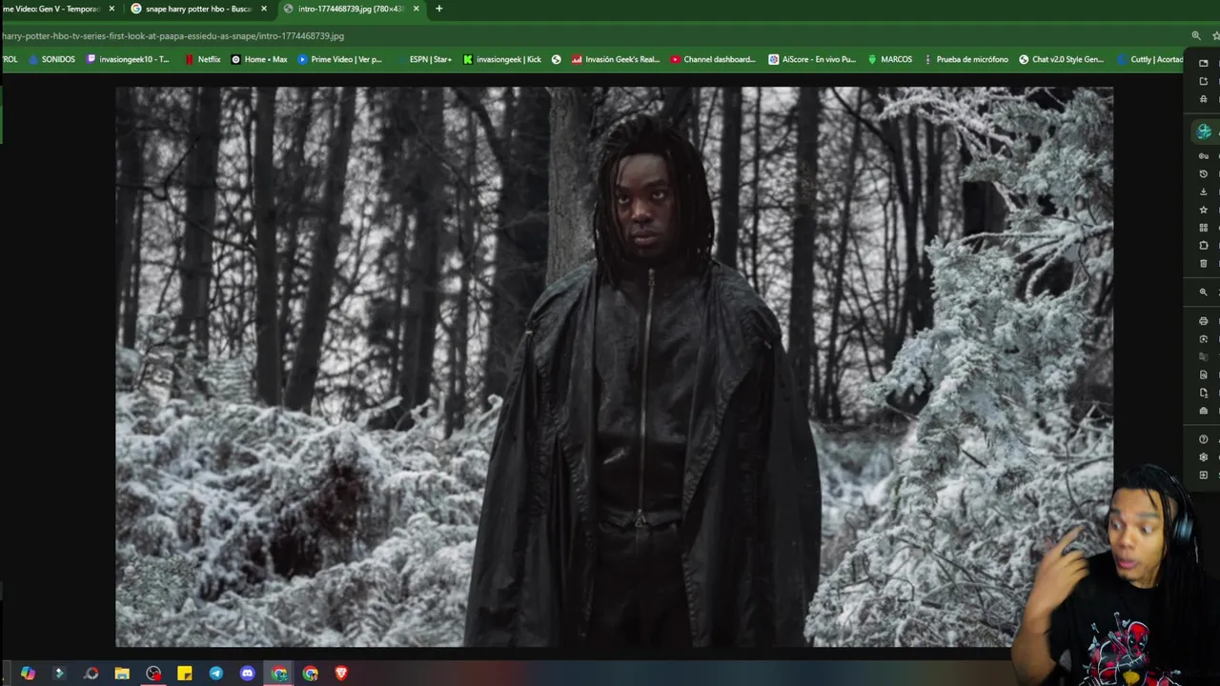
Task: Open the Prueba de micrófono bookmark
Action: 966,59
